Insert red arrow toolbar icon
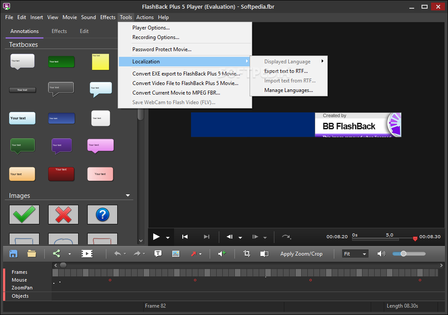Image resolution: width=448 pixels, height=315 pixels. tap(194, 253)
